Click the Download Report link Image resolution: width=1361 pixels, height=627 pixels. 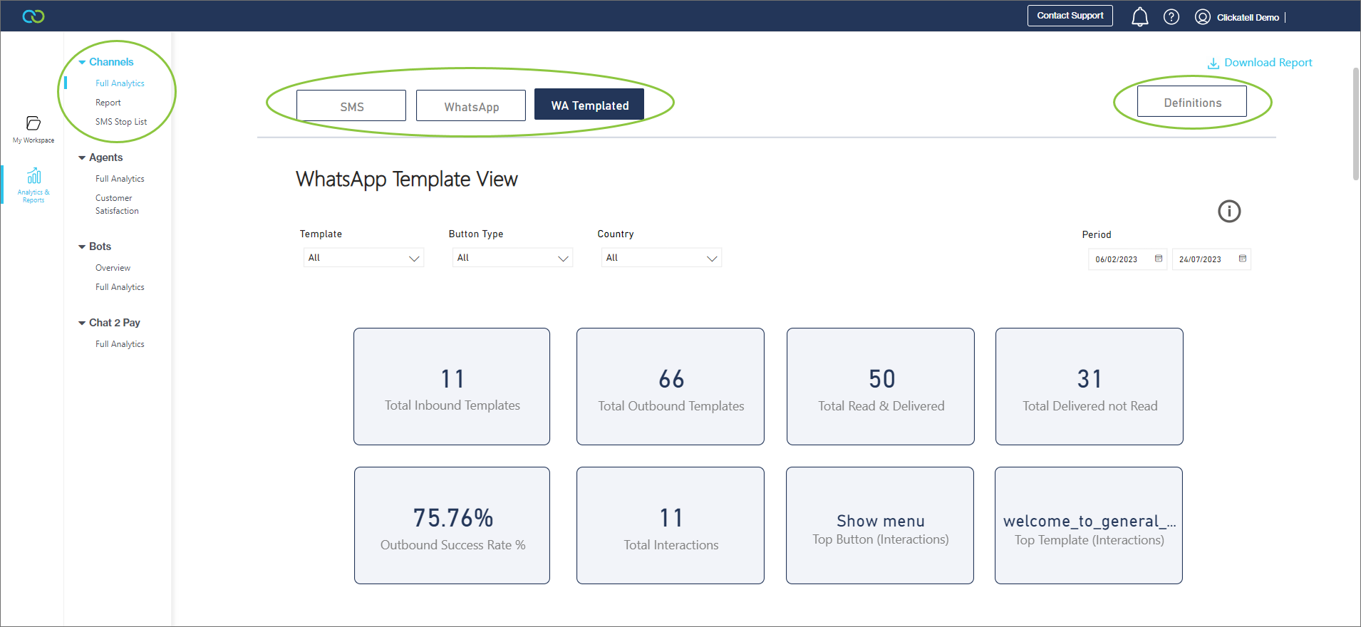pos(1260,63)
